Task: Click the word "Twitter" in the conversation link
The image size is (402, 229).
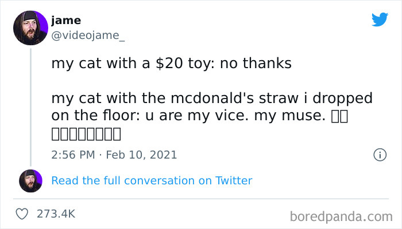Action: 234,181
